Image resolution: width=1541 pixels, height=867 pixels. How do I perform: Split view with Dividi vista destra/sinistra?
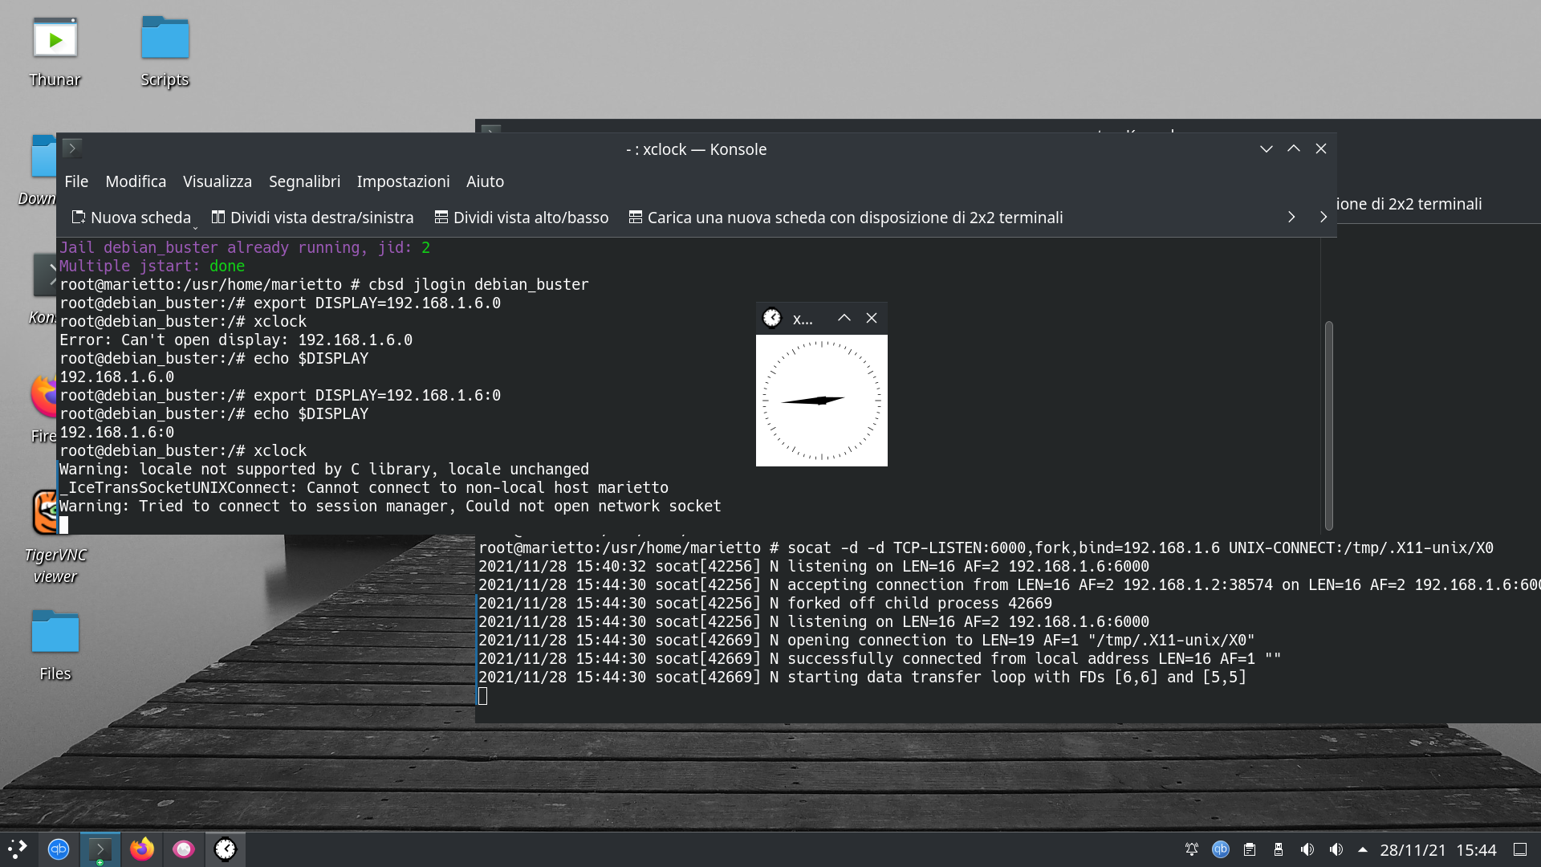point(312,217)
